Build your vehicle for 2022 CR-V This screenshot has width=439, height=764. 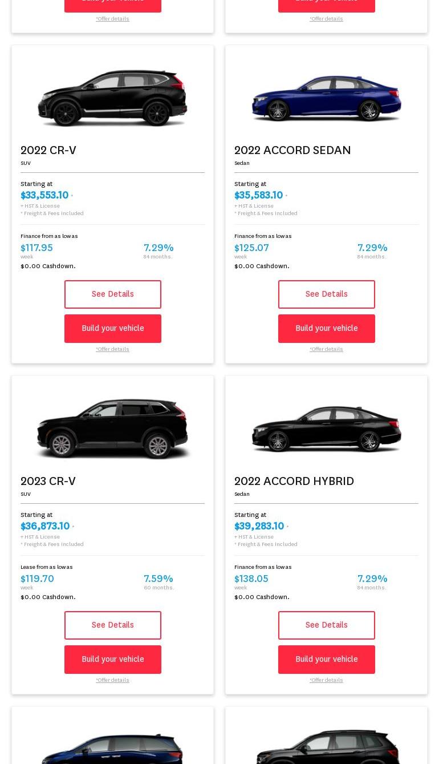tap(112, 329)
